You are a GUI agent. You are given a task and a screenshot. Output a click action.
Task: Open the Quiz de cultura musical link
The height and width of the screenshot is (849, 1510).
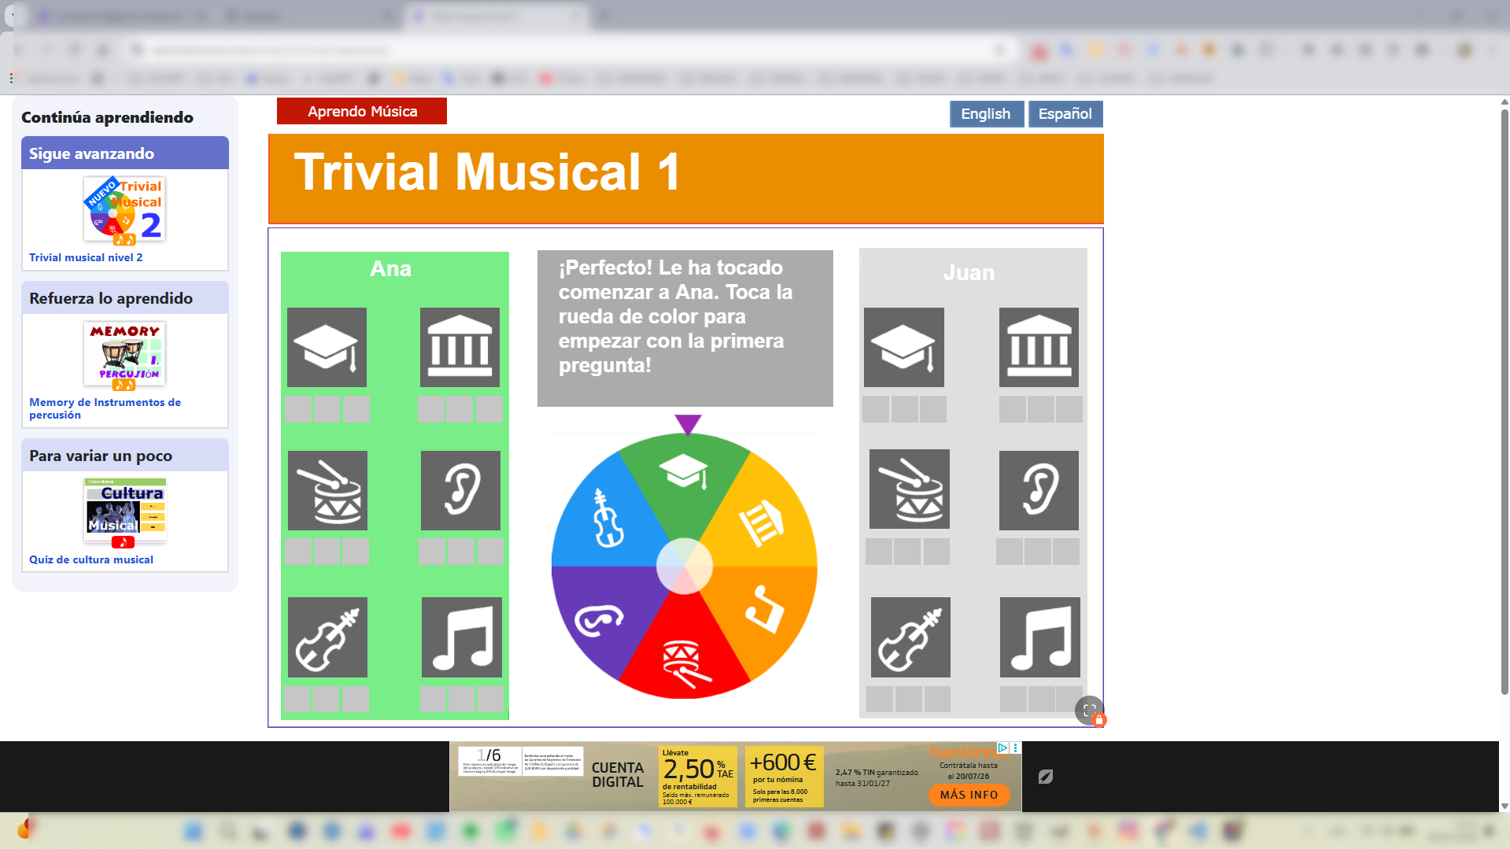(x=91, y=559)
